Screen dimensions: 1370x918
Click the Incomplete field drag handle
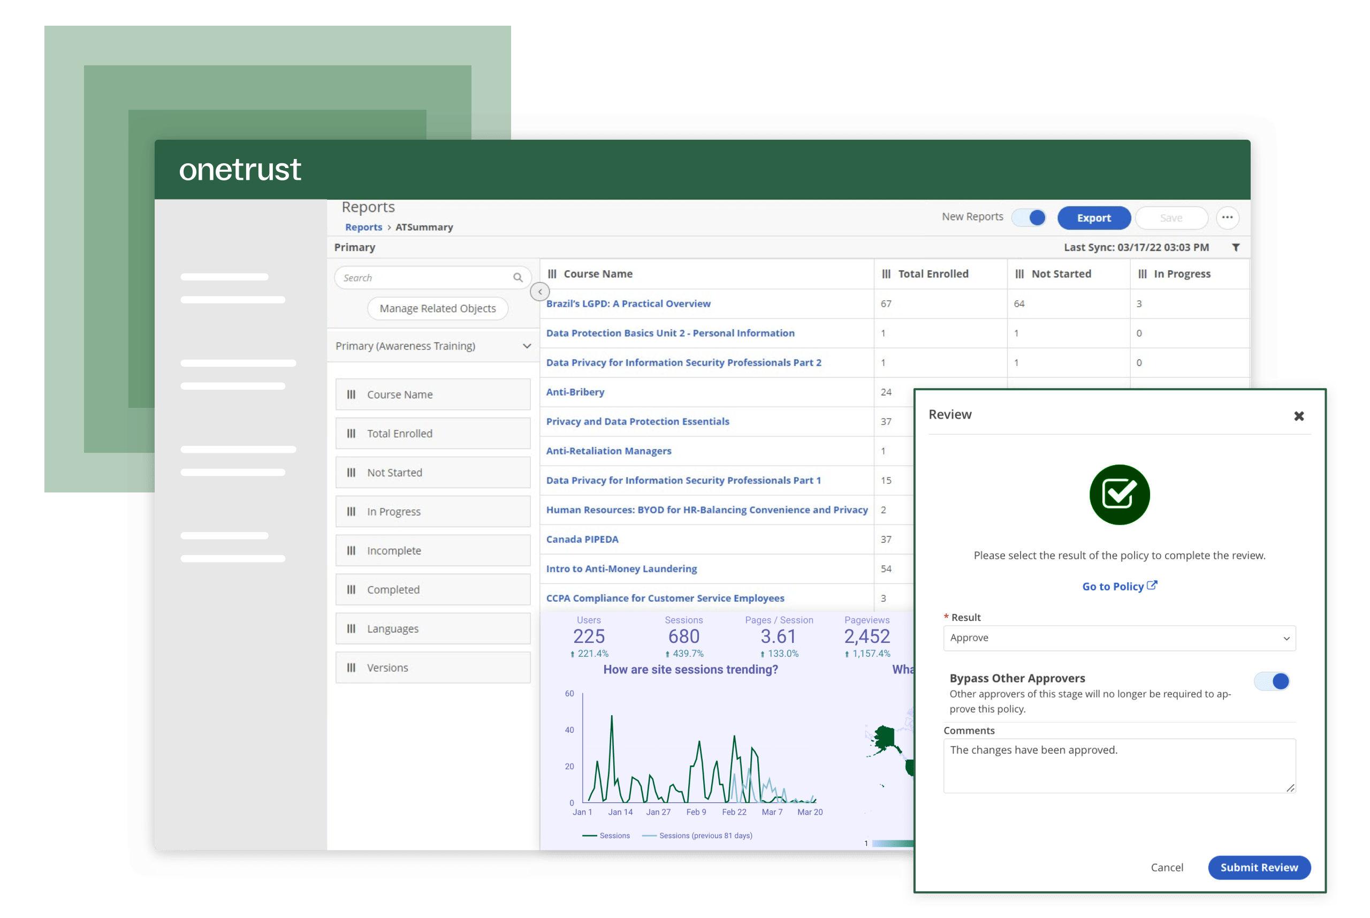[351, 551]
